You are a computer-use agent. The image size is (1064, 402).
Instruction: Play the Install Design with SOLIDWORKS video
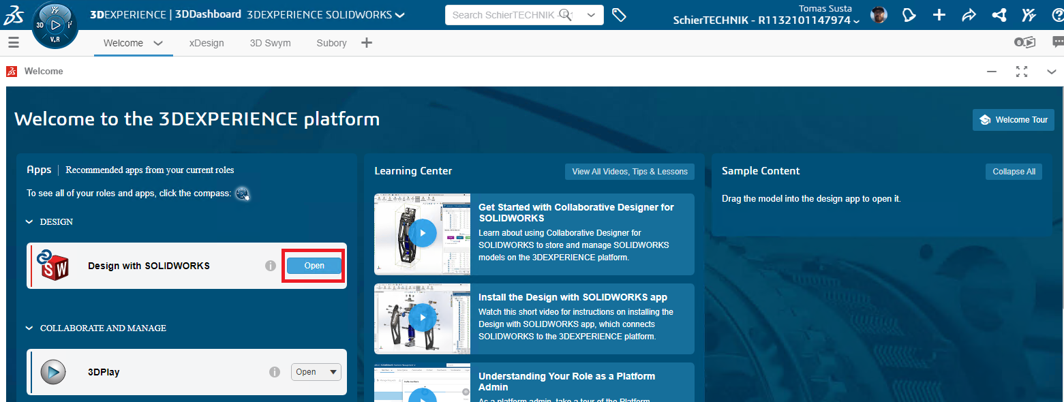(x=423, y=318)
